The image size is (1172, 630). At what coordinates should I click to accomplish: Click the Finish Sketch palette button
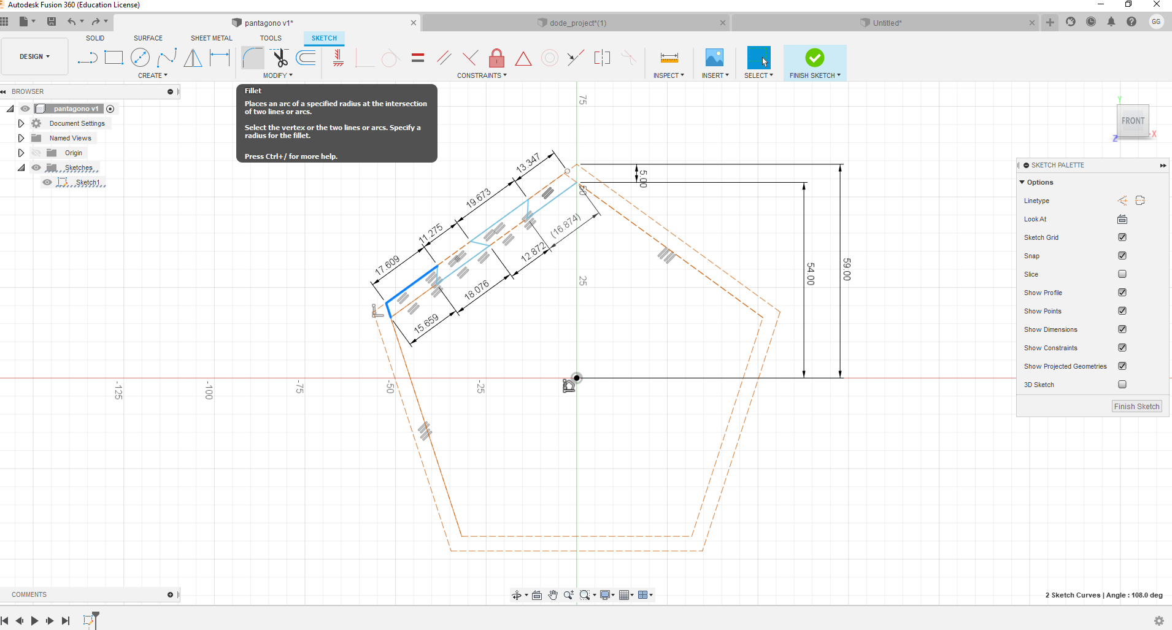coord(1136,406)
